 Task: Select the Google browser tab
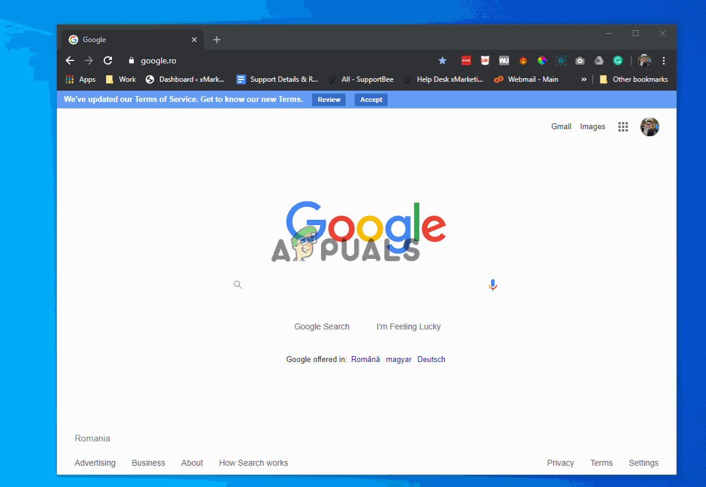coord(133,40)
